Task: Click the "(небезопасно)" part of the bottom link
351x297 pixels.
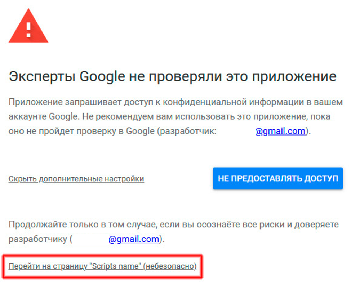Action: click(170, 266)
